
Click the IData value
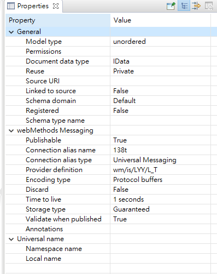pyautogui.click(x=121, y=61)
